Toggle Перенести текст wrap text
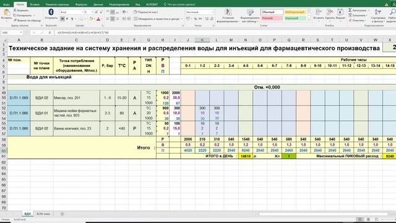 (146, 12)
